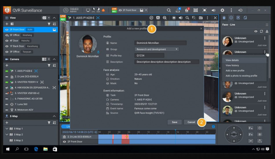
Task: Toggle the eye icon for 4F Door view
Action: point(7,41)
